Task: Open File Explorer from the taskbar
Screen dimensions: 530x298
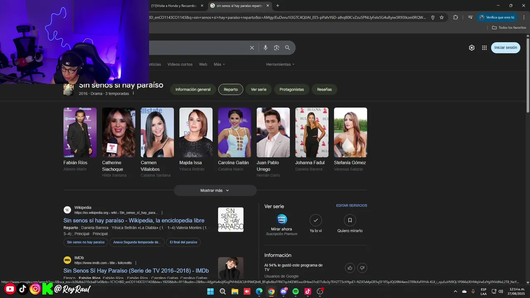Action: click(235, 291)
